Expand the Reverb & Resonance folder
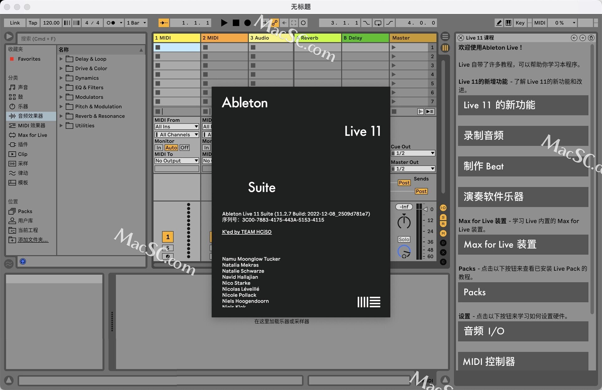This screenshot has height=390, width=602. [x=61, y=116]
